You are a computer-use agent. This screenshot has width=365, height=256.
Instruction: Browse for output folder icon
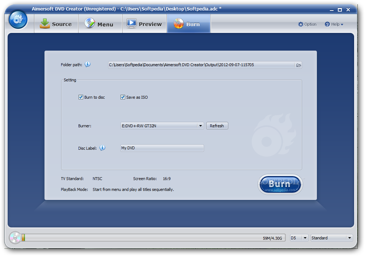[298, 65]
